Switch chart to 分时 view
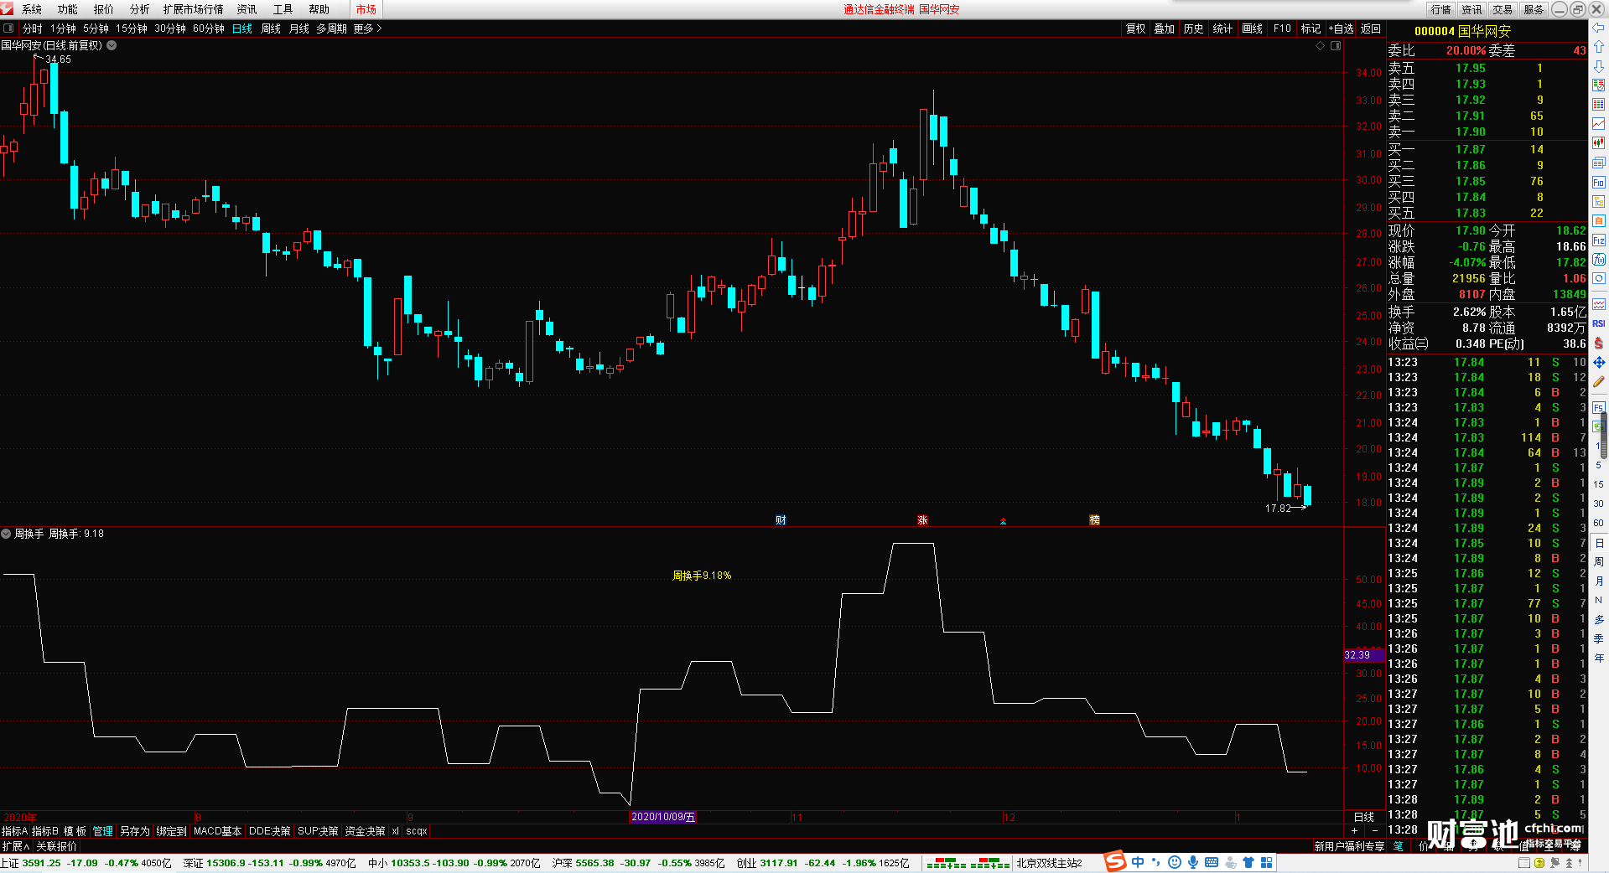The height and width of the screenshot is (873, 1609). point(32,28)
